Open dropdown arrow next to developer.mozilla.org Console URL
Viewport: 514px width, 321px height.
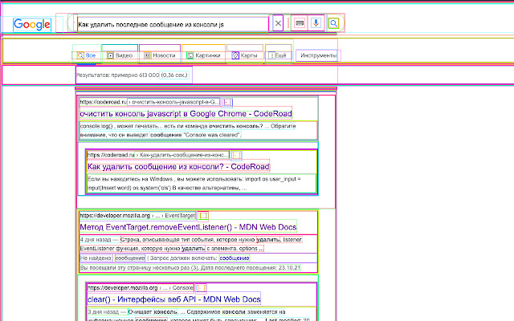pyautogui.click(x=202, y=288)
